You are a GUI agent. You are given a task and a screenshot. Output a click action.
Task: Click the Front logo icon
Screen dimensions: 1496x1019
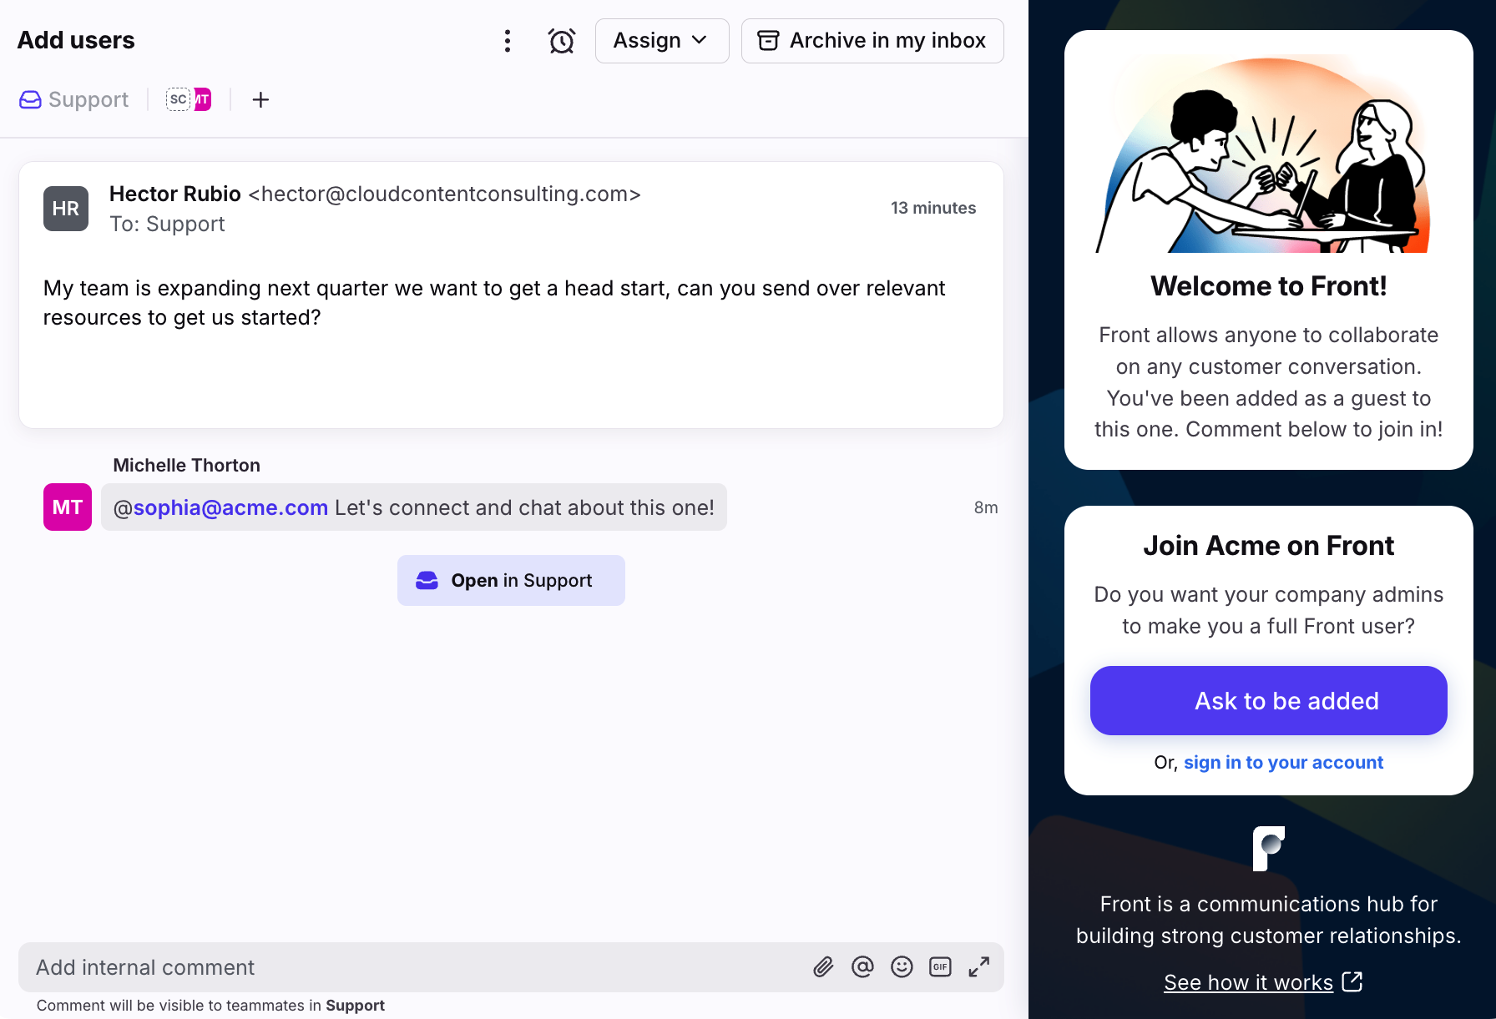click(x=1268, y=849)
